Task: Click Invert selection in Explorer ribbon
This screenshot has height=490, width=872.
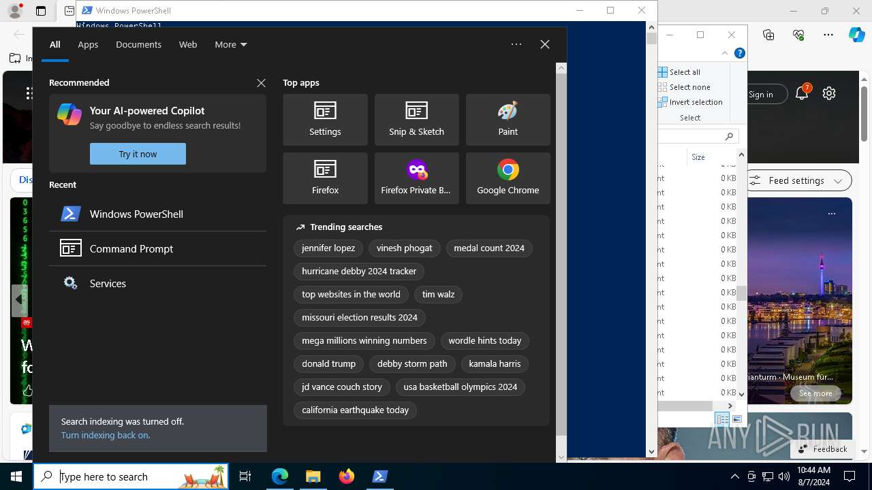Action: click(x=691, y=102)
